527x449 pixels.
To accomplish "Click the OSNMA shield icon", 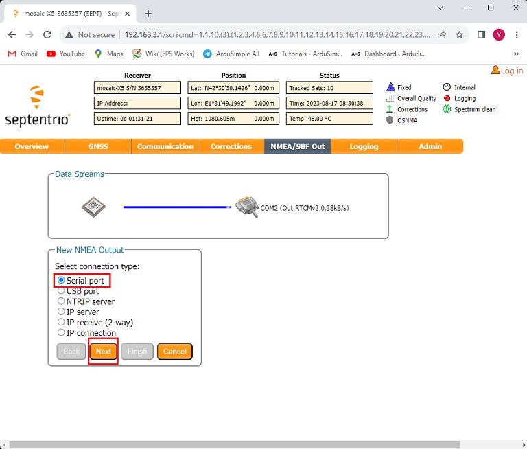I will coord(390,120).
